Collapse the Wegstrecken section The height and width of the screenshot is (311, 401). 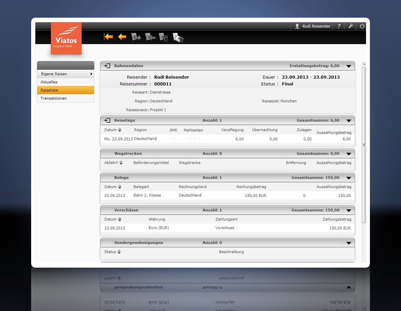[348, 154]
